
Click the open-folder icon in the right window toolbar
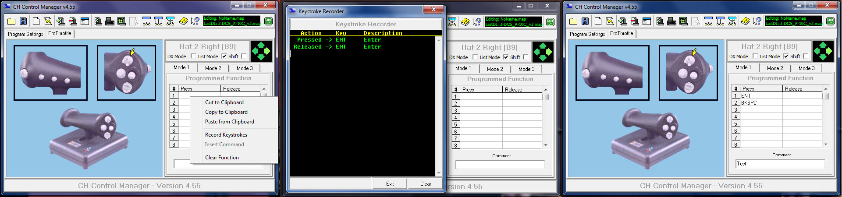tap(573, 21)
